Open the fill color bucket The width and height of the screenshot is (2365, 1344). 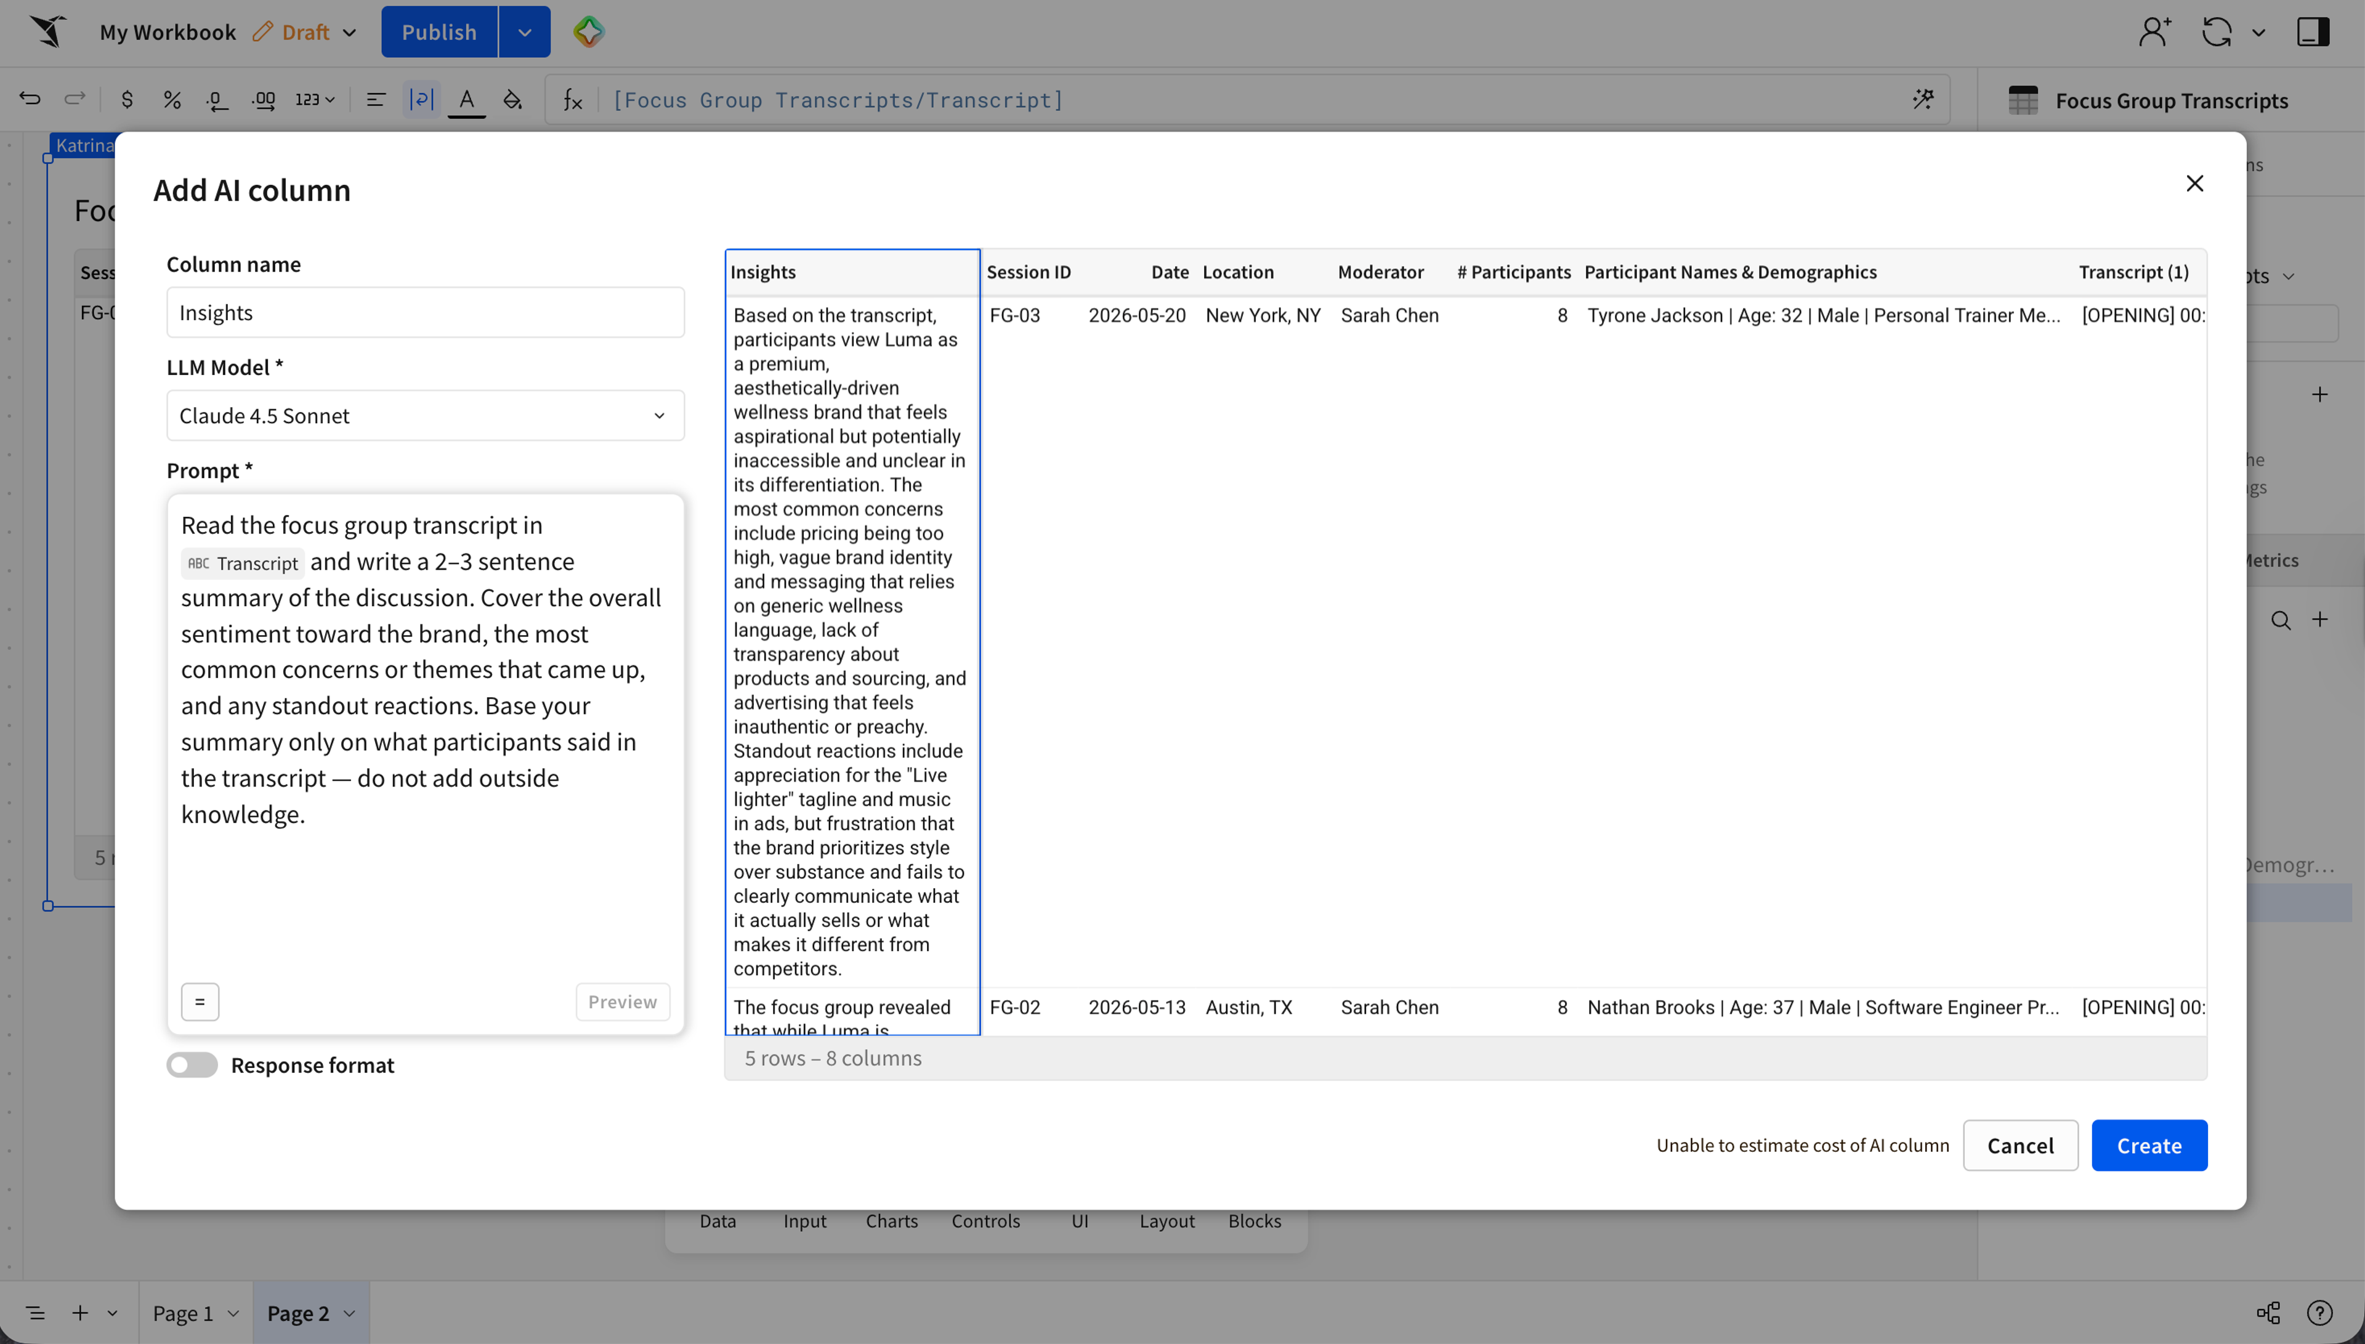click(x=512, y=99)
